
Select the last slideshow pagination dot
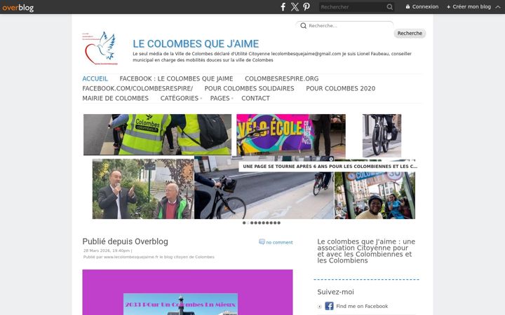(x=279, y=223)
